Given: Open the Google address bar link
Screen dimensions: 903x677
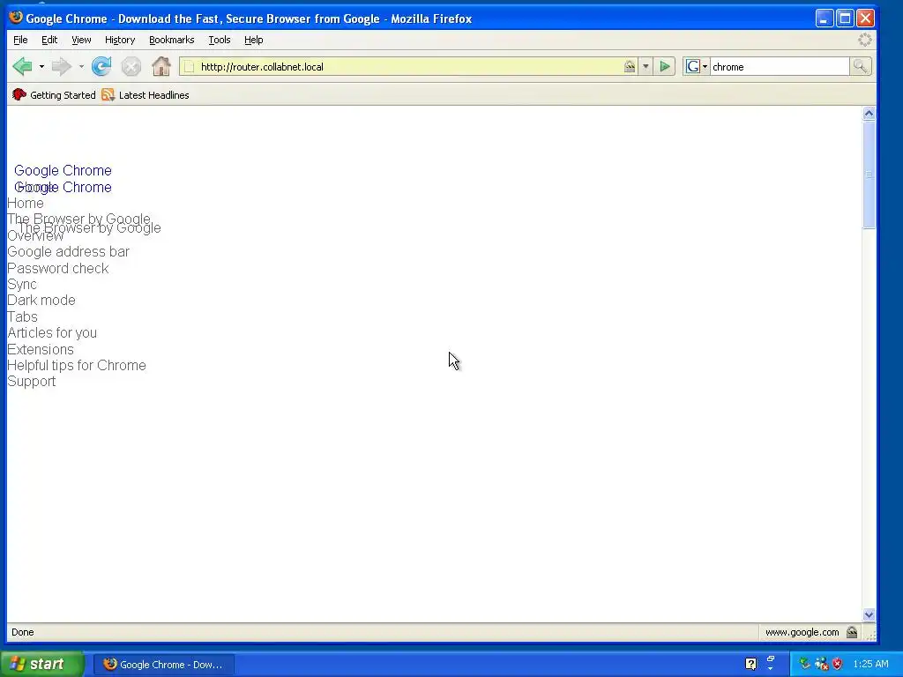Looking at the screenshot, I should pyautogui.click(x=68, y=251).
